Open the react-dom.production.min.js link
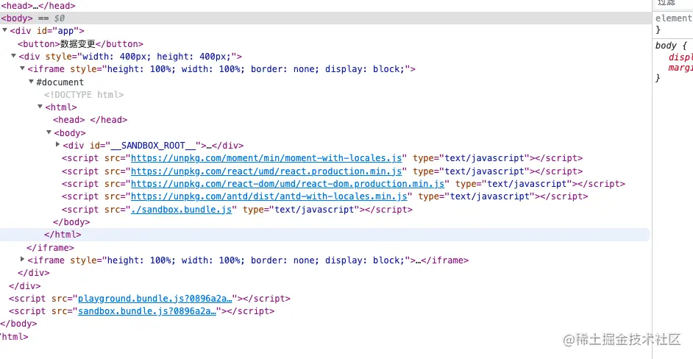The height and width of the screenshot is (359, 693). tap(288, 184)
